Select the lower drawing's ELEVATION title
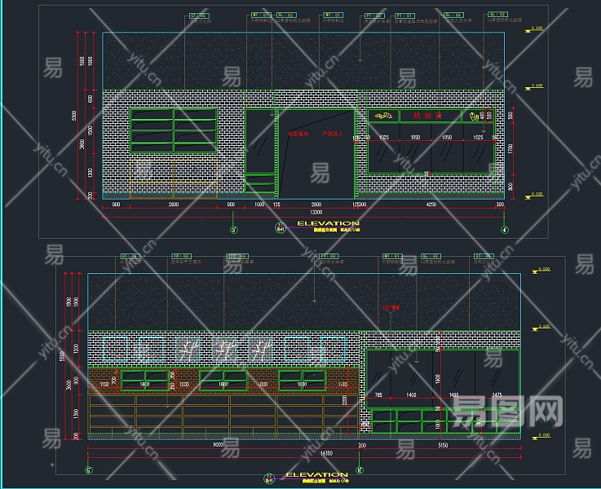Viewport: 601px width, 489px height. 317,474
